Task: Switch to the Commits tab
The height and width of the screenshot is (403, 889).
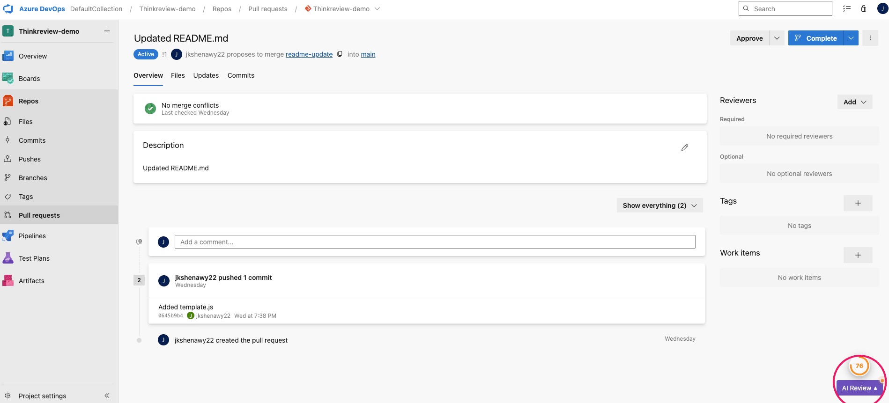Action: click(241, 75)
